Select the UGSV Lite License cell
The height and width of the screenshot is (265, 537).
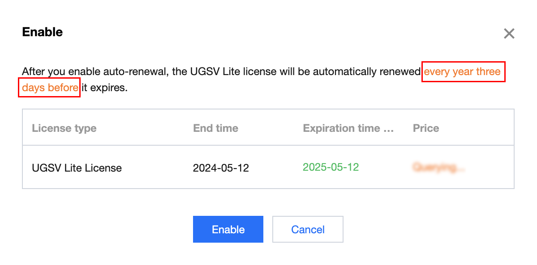tap(77, 168)
